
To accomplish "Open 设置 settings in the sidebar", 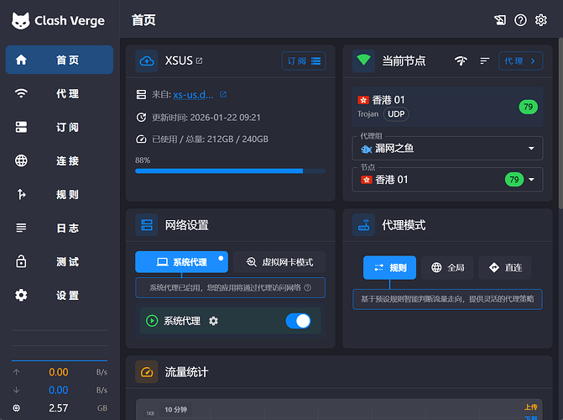I will (60, 295).
